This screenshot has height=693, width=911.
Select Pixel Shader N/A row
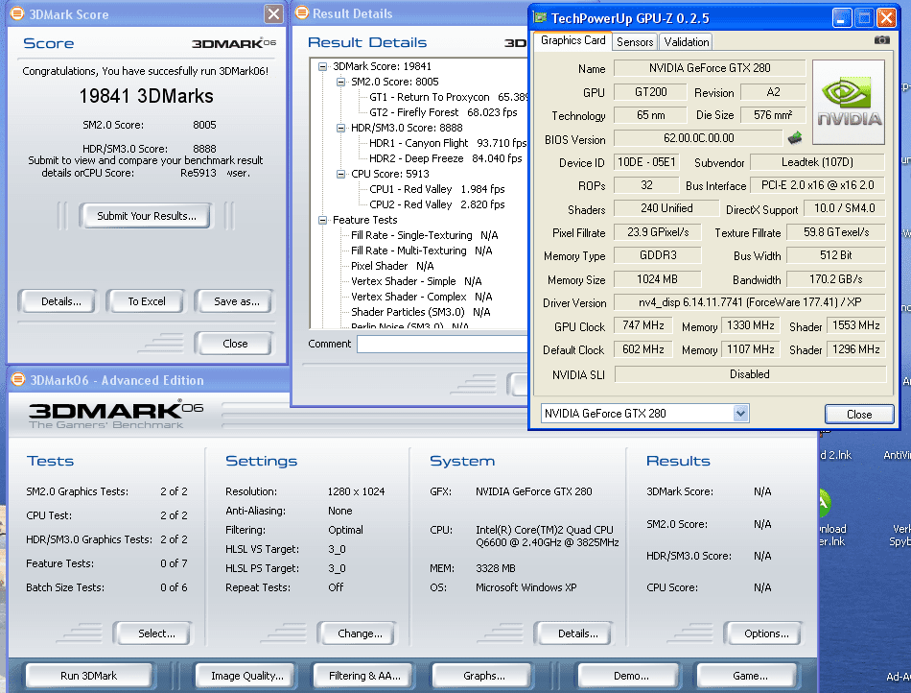coord(392,266)
